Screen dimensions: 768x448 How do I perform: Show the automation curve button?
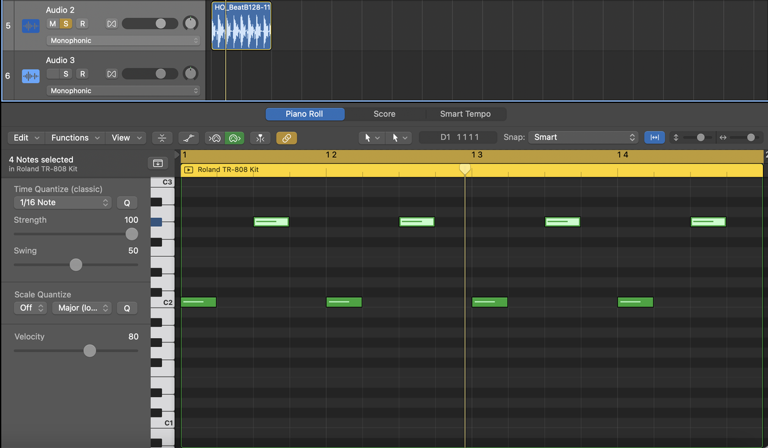(188, 137)
